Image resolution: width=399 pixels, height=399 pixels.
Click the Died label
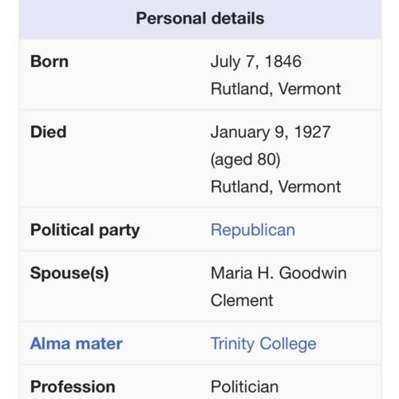(x=48, y=132)
